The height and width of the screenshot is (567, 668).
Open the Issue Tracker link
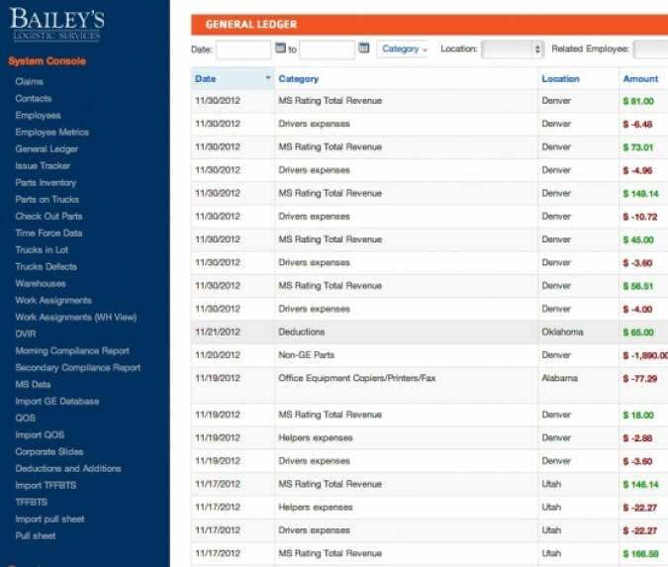(x=43, y=165)
